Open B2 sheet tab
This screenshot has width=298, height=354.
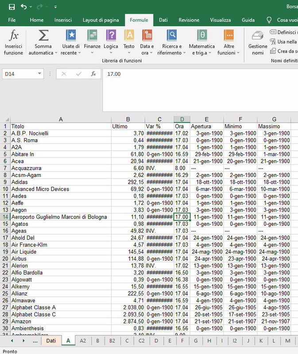point(112,341)
